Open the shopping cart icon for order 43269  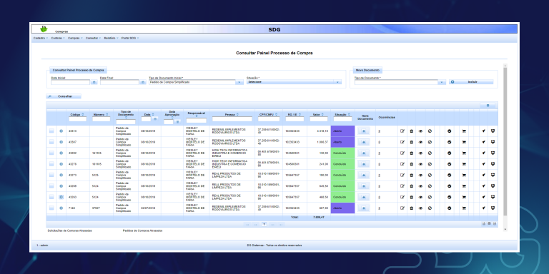click(464, 186)
